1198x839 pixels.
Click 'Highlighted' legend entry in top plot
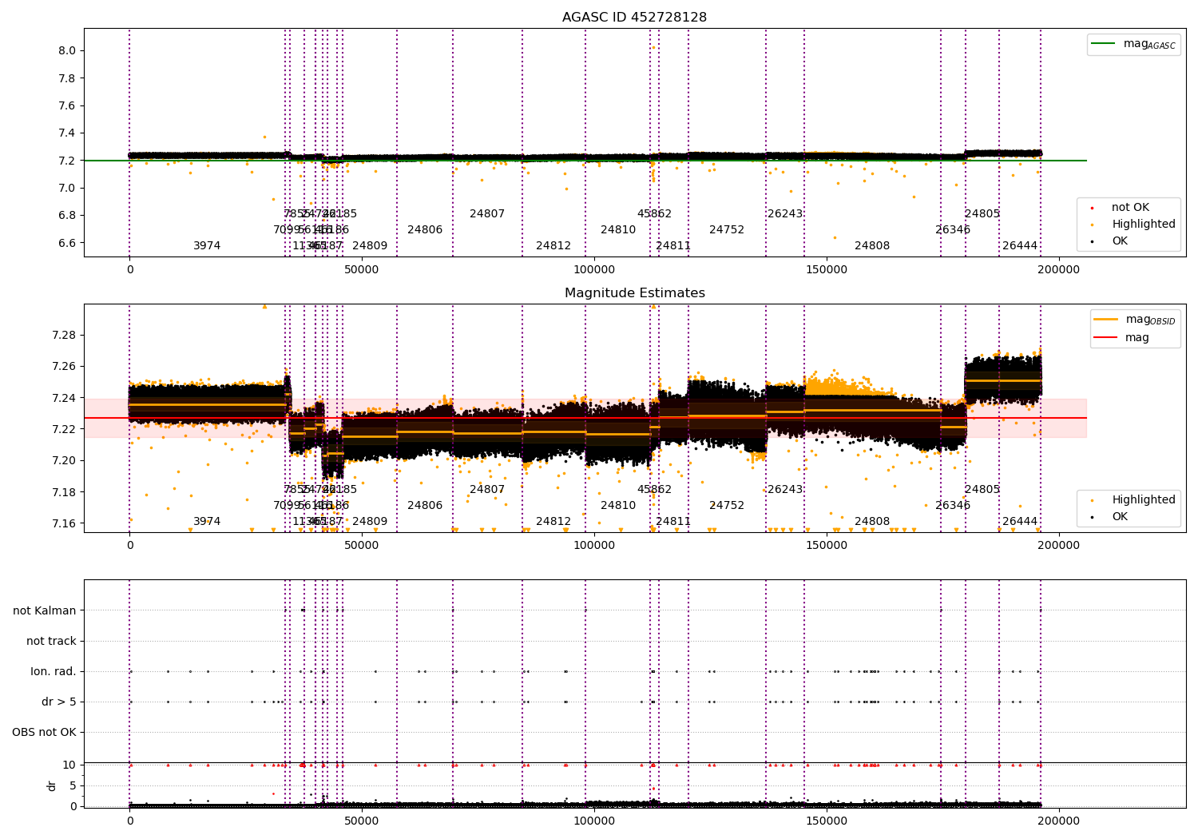point(1143,225)
